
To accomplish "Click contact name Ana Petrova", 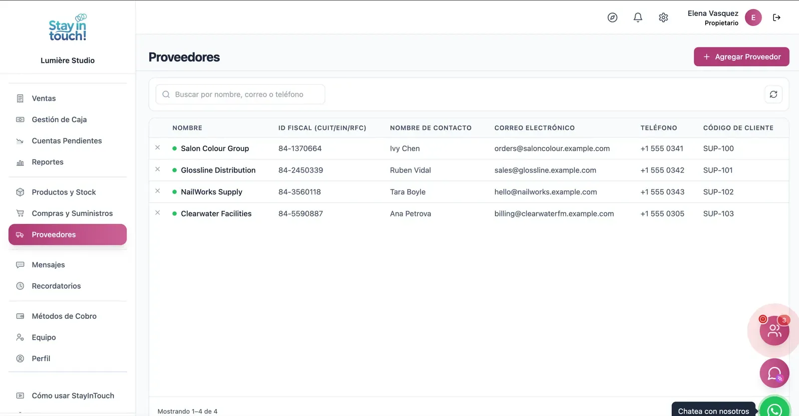I will click(410, 213).
